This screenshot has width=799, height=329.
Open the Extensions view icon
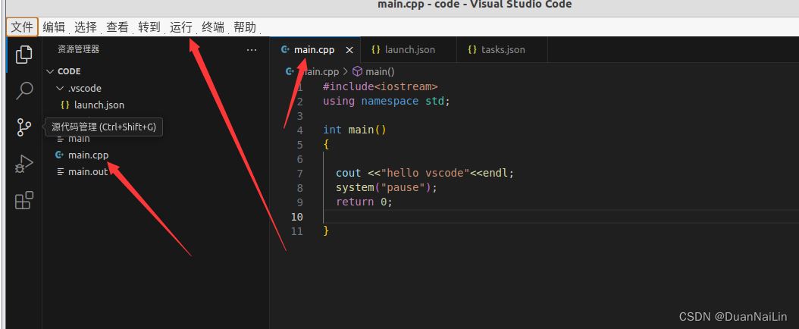(x=24, y=200)
